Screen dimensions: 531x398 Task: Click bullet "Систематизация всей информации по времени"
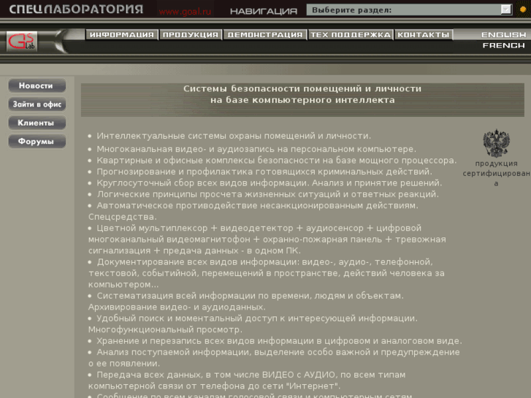[246, 302]
